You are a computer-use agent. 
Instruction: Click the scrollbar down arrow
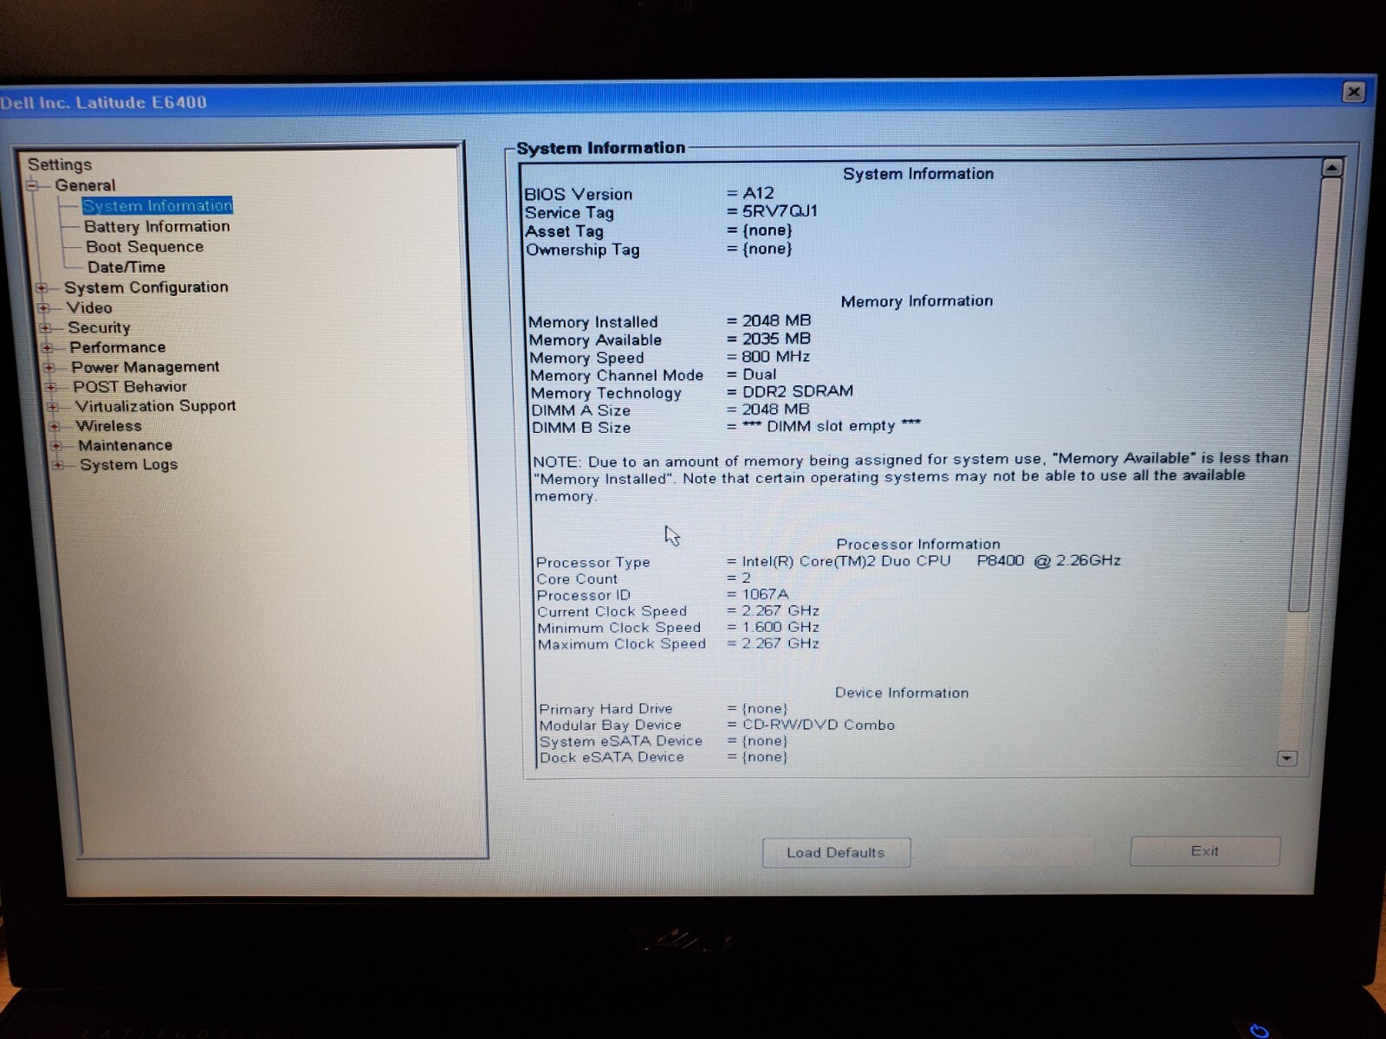[1287, 758]
